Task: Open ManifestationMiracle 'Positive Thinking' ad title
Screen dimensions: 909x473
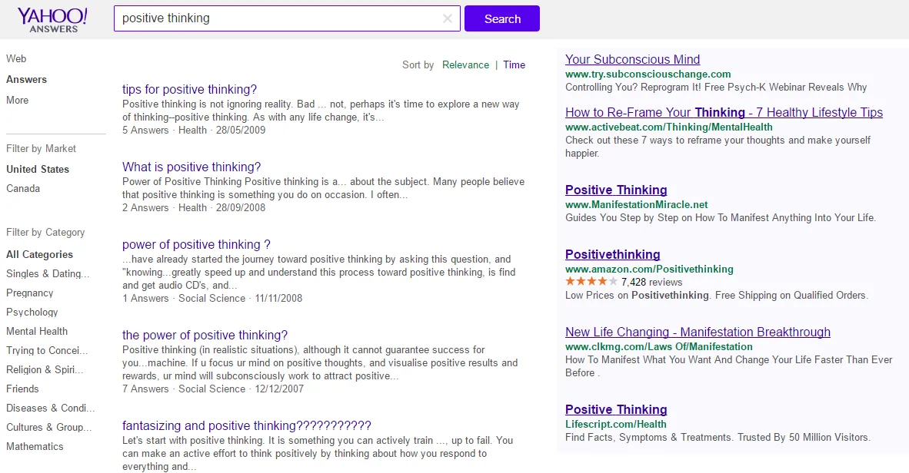Action: [x=616, y=190]
